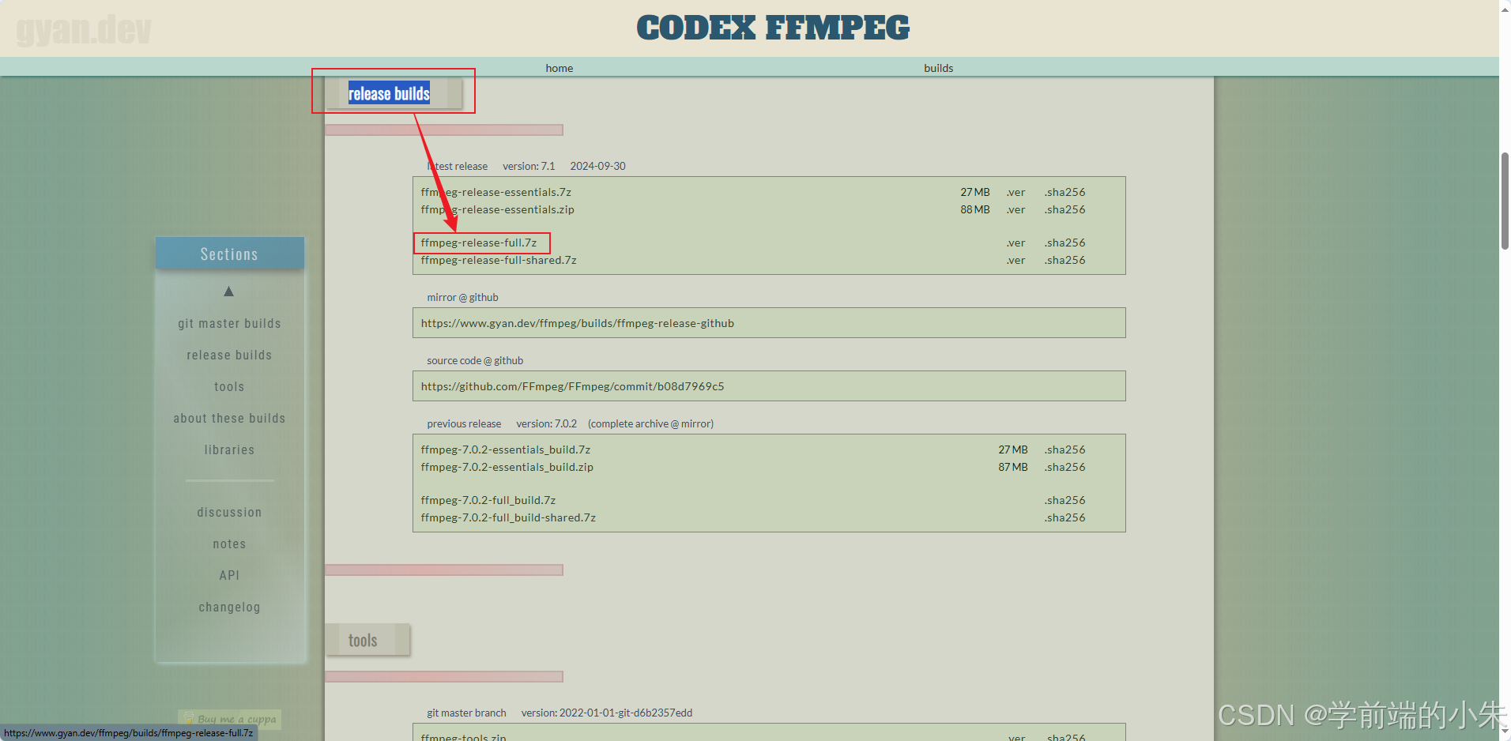Open the Buy me a cuppa button
Image resolution: width=1511 pixels, height=741 pixels.
click(x=229, y=719)
